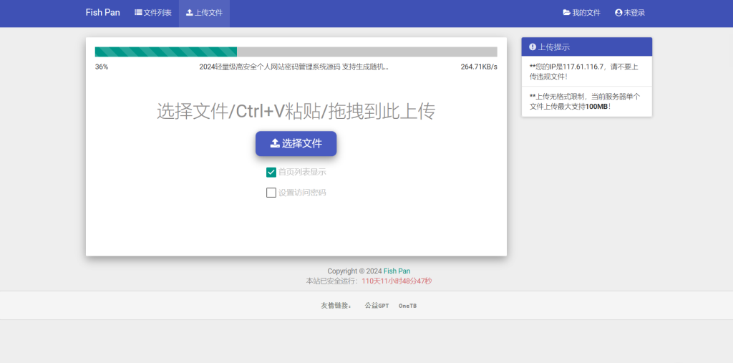Click the IP address notice in tips panel
Screen dimensions: 733x363
583,72
